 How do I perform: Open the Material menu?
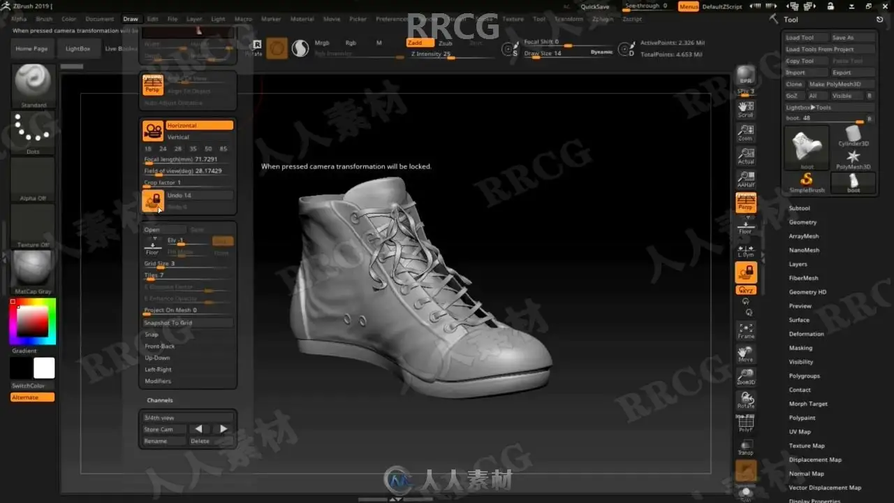tap(302, 19)
